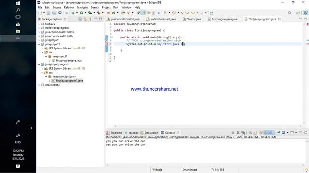Click the Save All toolbar icon

(54, 13)
